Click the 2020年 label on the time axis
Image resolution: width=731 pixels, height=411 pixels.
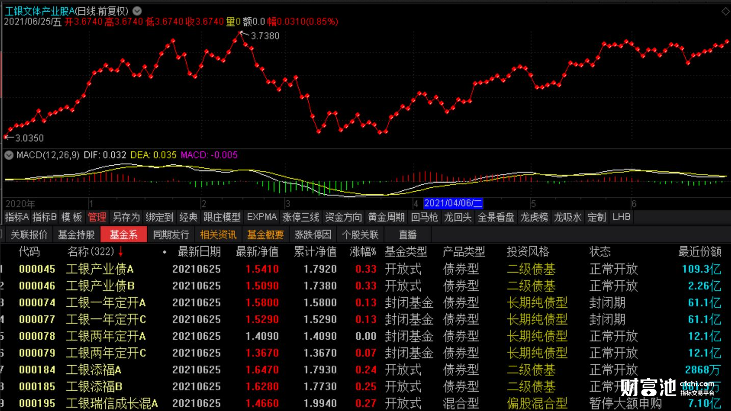click(20, 204)
